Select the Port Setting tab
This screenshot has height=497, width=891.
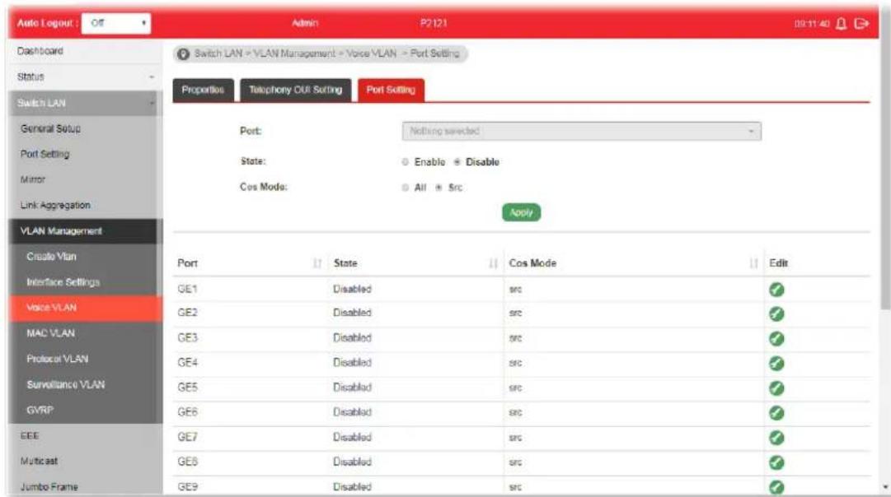tap(391, 91)
